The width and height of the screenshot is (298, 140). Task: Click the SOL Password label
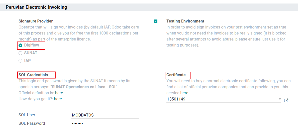[32, 123]
